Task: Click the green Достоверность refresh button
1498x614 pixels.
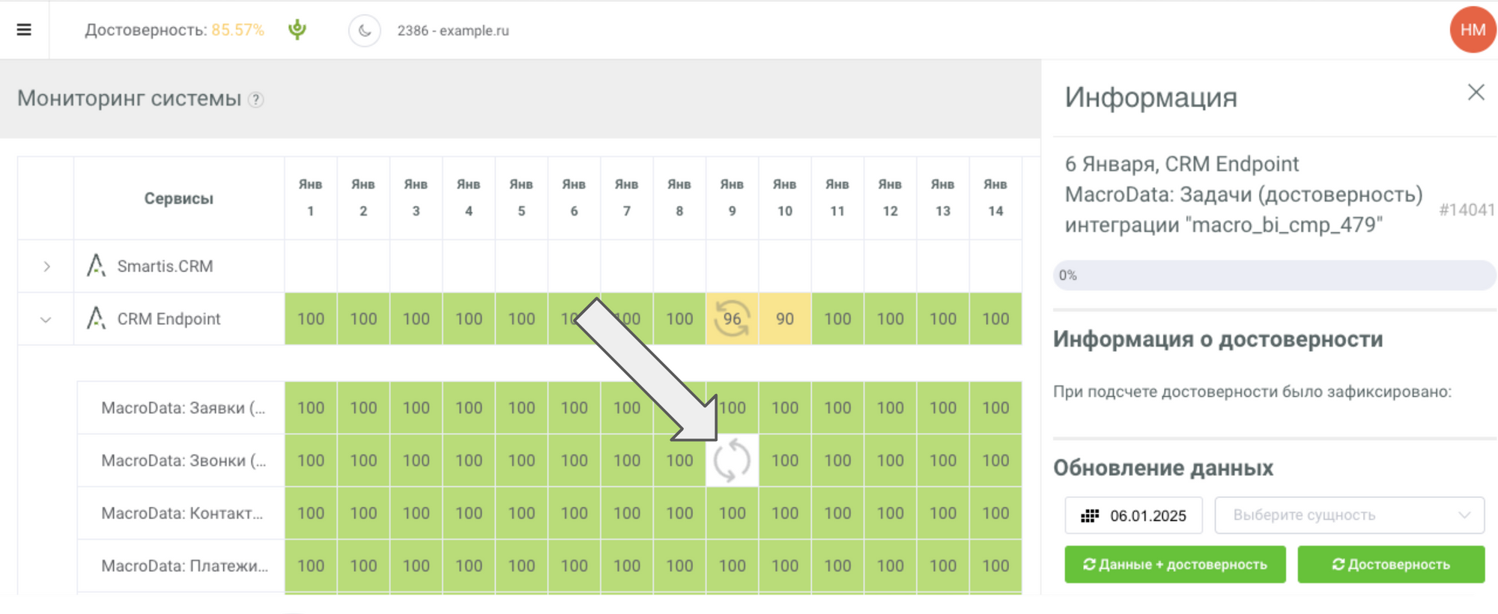Action: 1390,565
